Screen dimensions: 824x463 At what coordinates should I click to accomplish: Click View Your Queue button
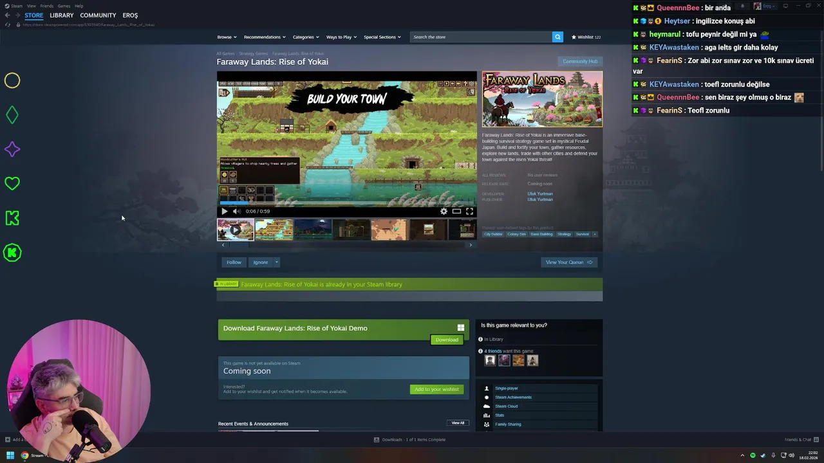tap(569, 262)
